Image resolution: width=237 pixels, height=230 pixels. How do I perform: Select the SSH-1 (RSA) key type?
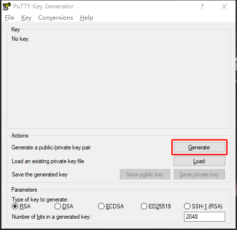(203, 206)
